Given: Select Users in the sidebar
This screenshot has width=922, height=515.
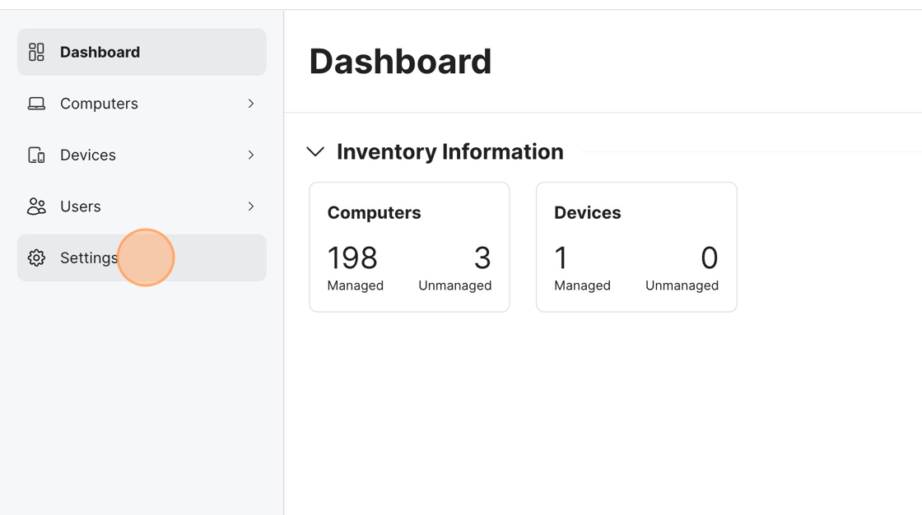Looking at the screenshot, I should click(x=142, y=206).
